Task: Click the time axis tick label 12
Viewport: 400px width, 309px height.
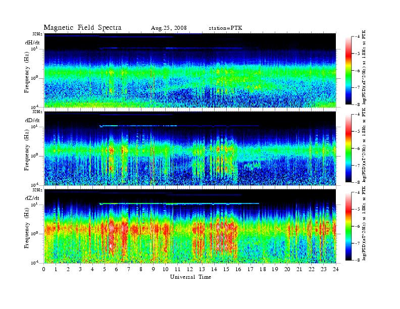Action: point(190,269)
